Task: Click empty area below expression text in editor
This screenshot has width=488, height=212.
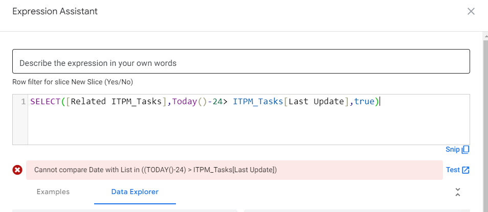Action: 249,127
